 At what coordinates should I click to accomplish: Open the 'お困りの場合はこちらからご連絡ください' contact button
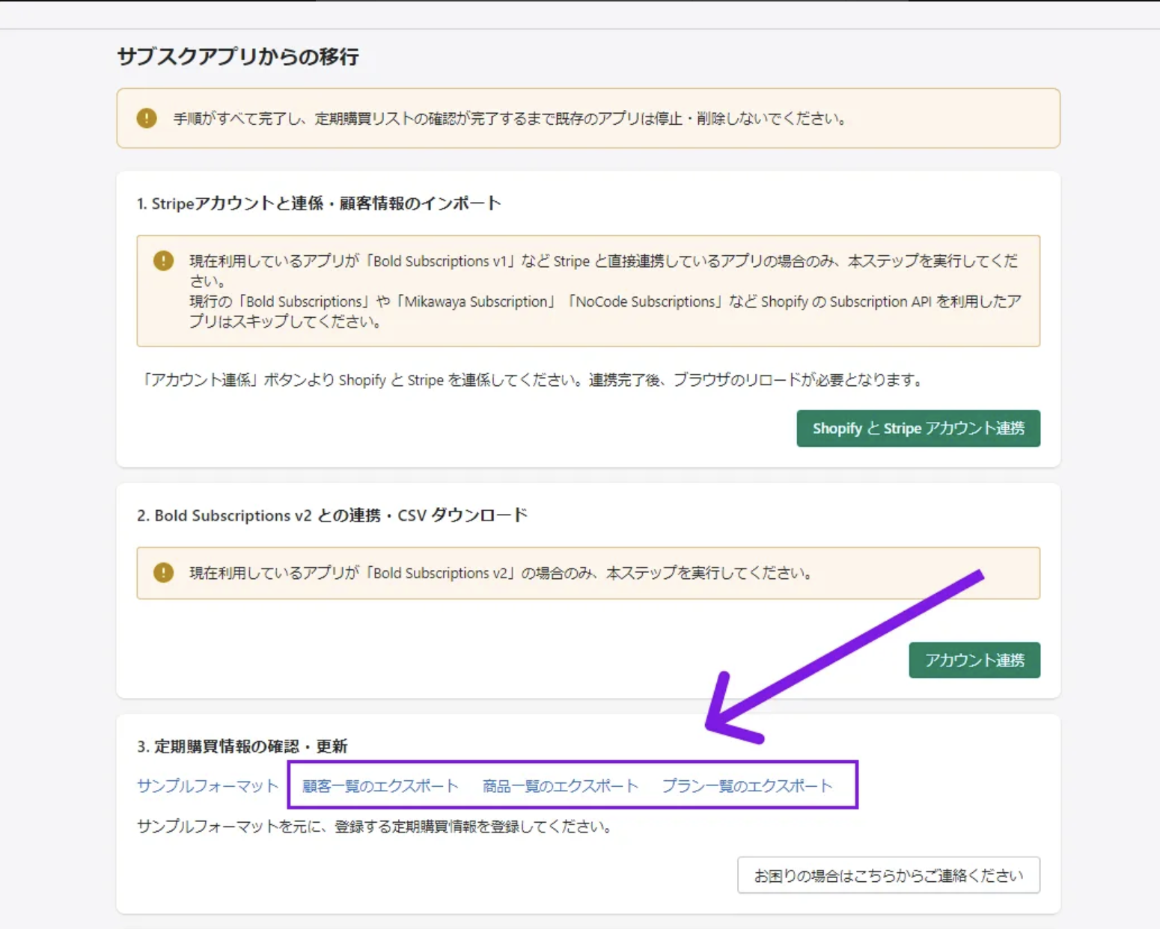[x=888, y=875]
